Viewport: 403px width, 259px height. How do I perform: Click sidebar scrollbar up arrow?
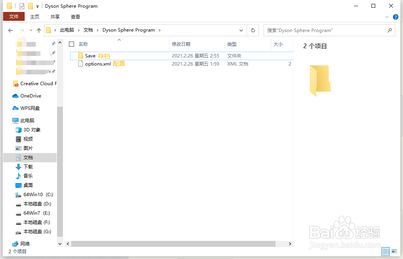point(60,43)
